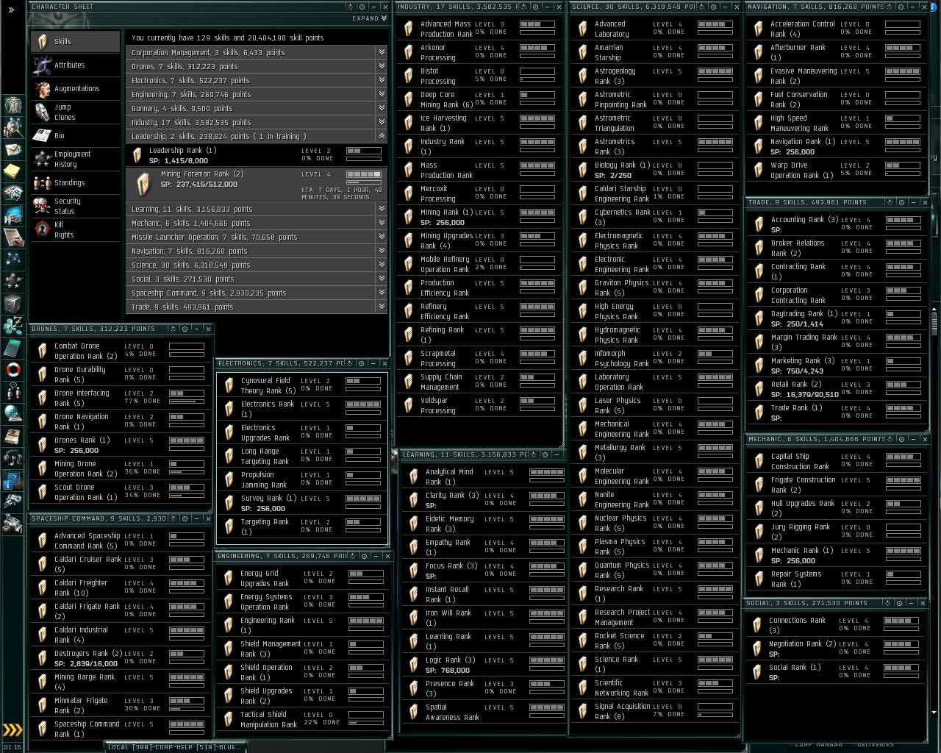Open the music notes jukebox icon
Screen dimensions: 941x753
[x=12, y=458]
